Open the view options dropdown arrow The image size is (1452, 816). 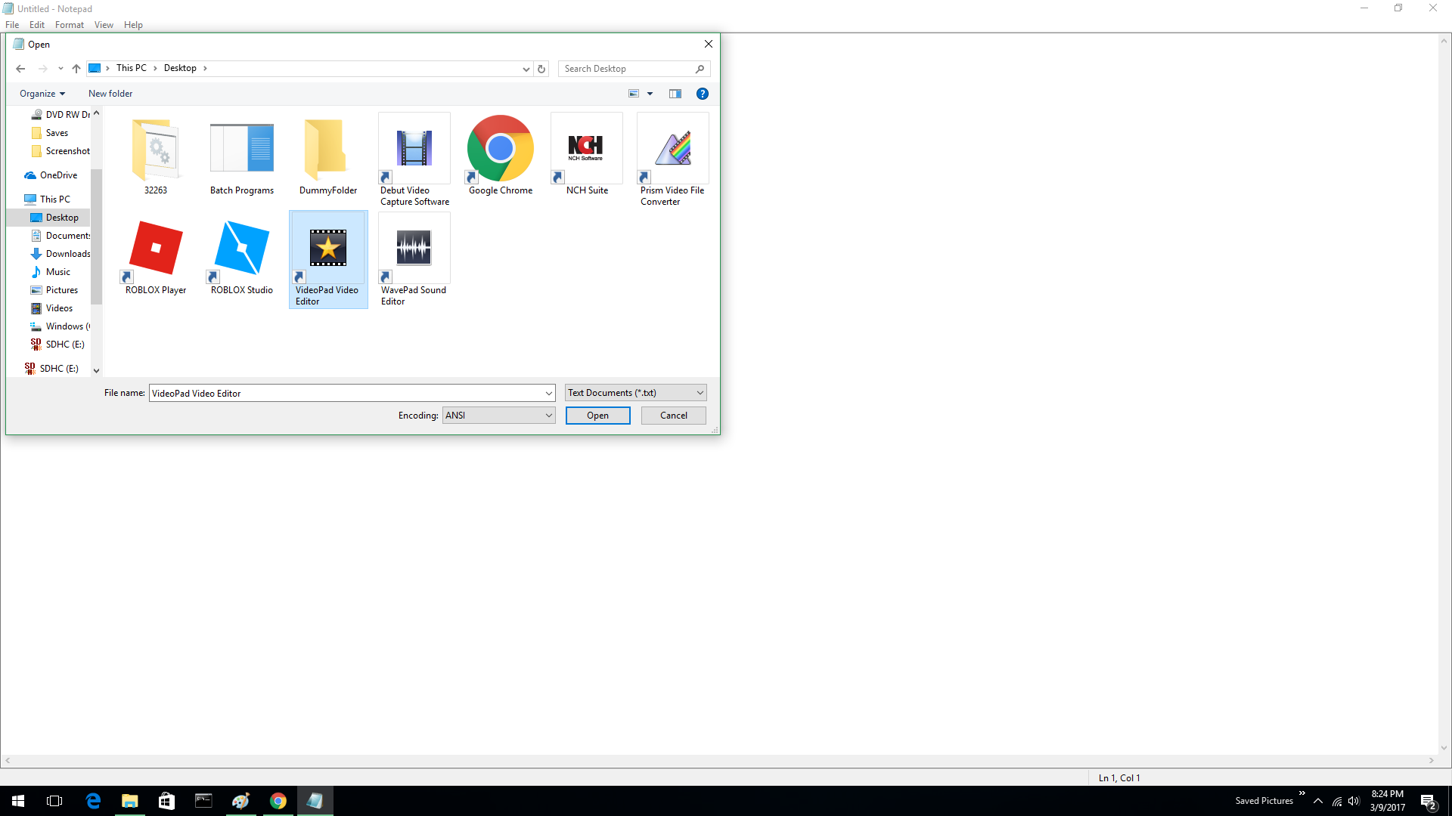coord(650,94)
